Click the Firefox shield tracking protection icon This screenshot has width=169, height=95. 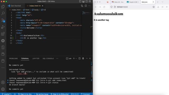pos(111,7)
